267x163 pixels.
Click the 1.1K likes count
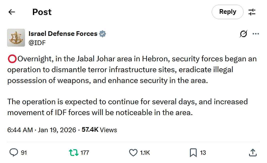[x=145, y=152]
